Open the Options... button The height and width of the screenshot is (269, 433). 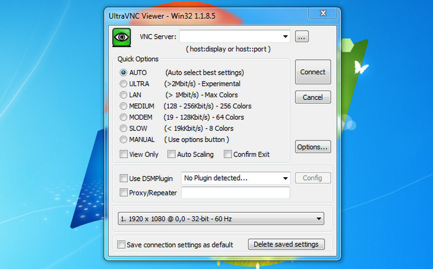[313, 147]
